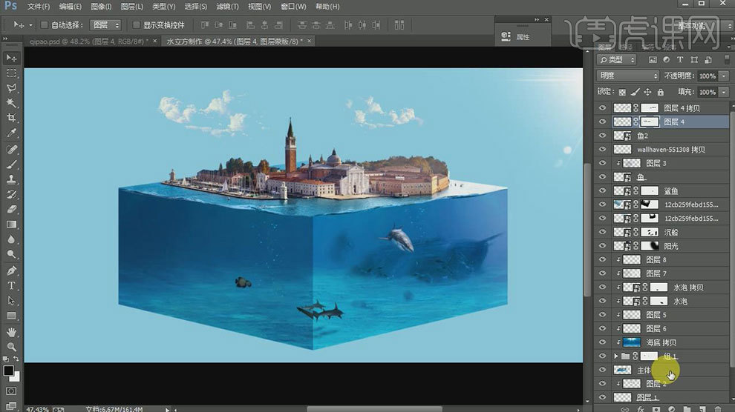Image resolution: width=735 pixels, height=412 pixels.
Task: Expand the 组 1 layer group
Action: tap(615, 356)
